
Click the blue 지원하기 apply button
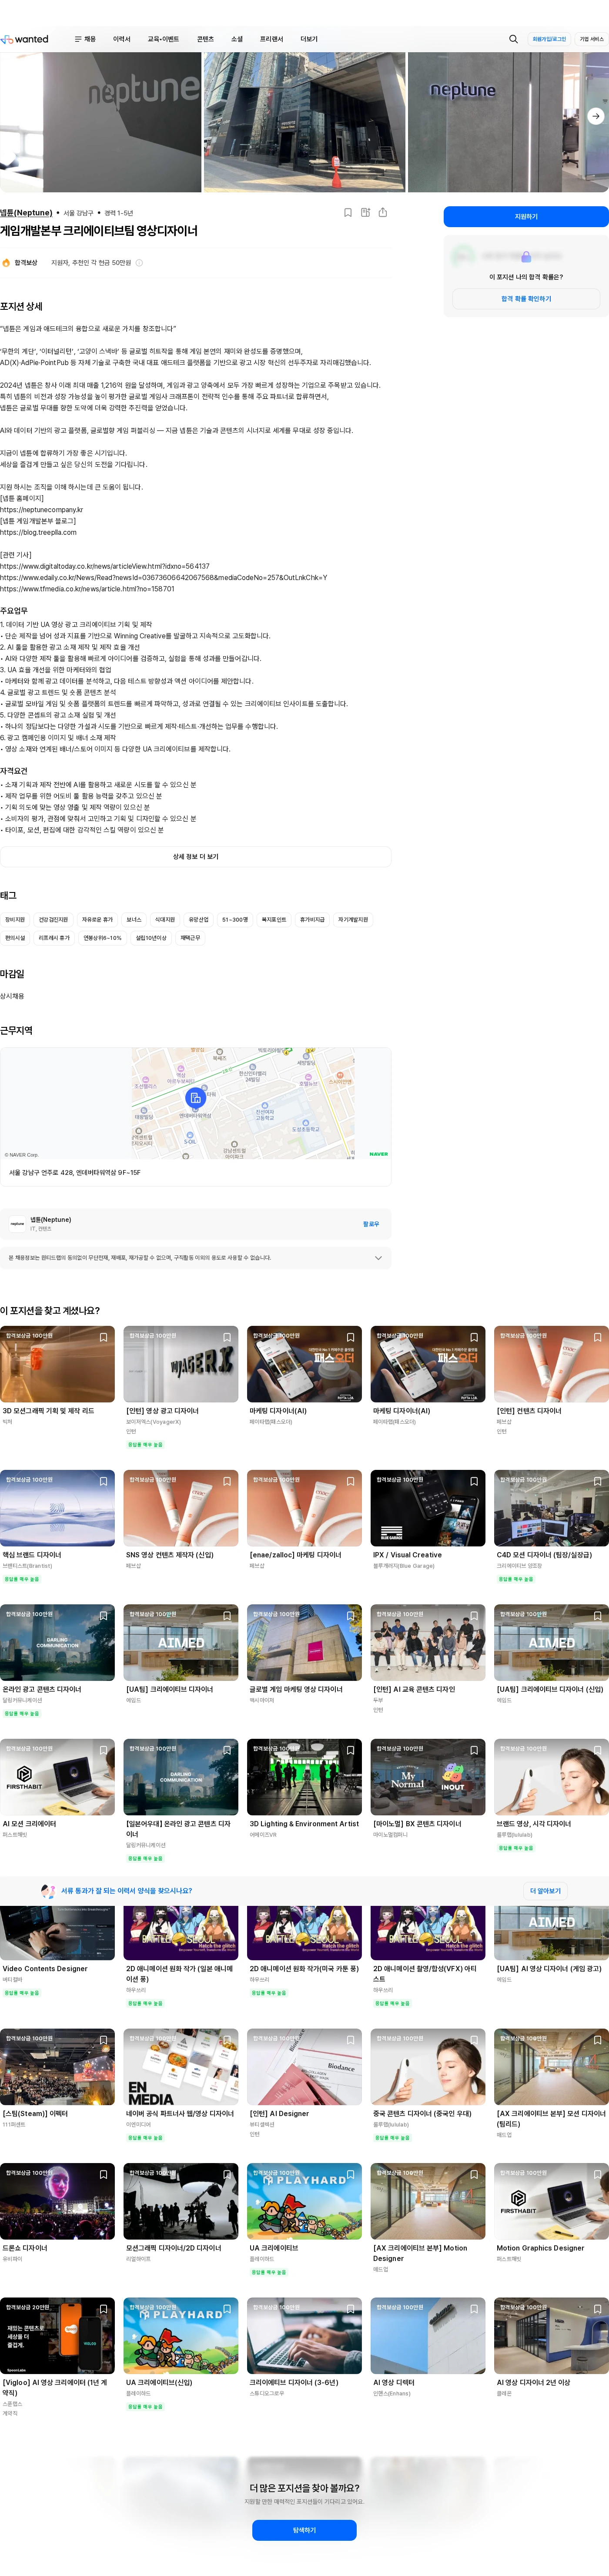[x=526, y=216]
